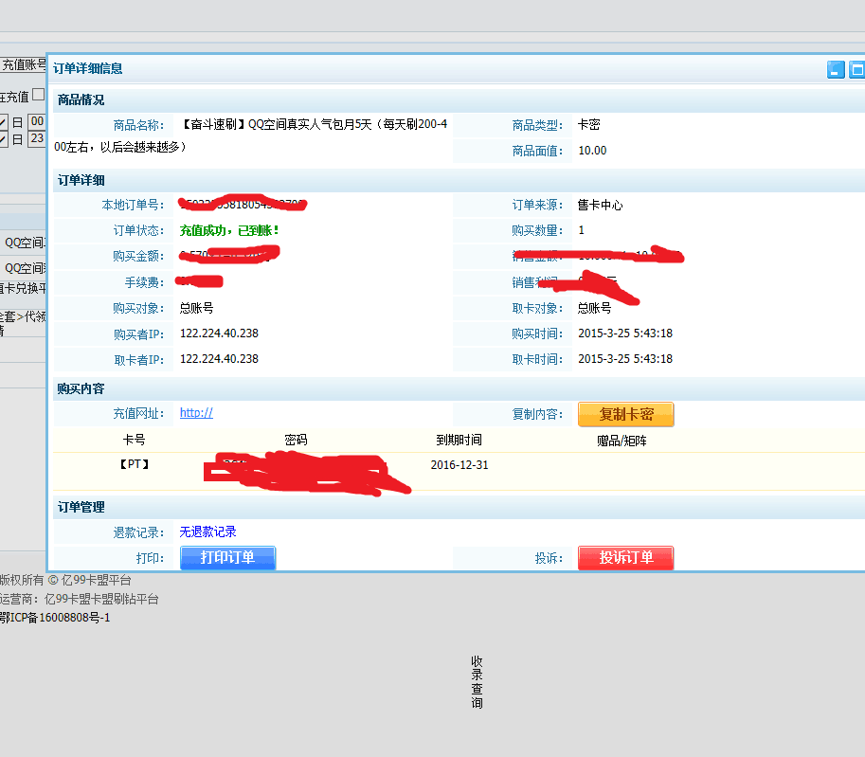The height and width of the screenshot is (757, 865).
Task: Click 运营商：亿99卡盟卡盟刷钻平台 footer text
Action: click(79, 599)
